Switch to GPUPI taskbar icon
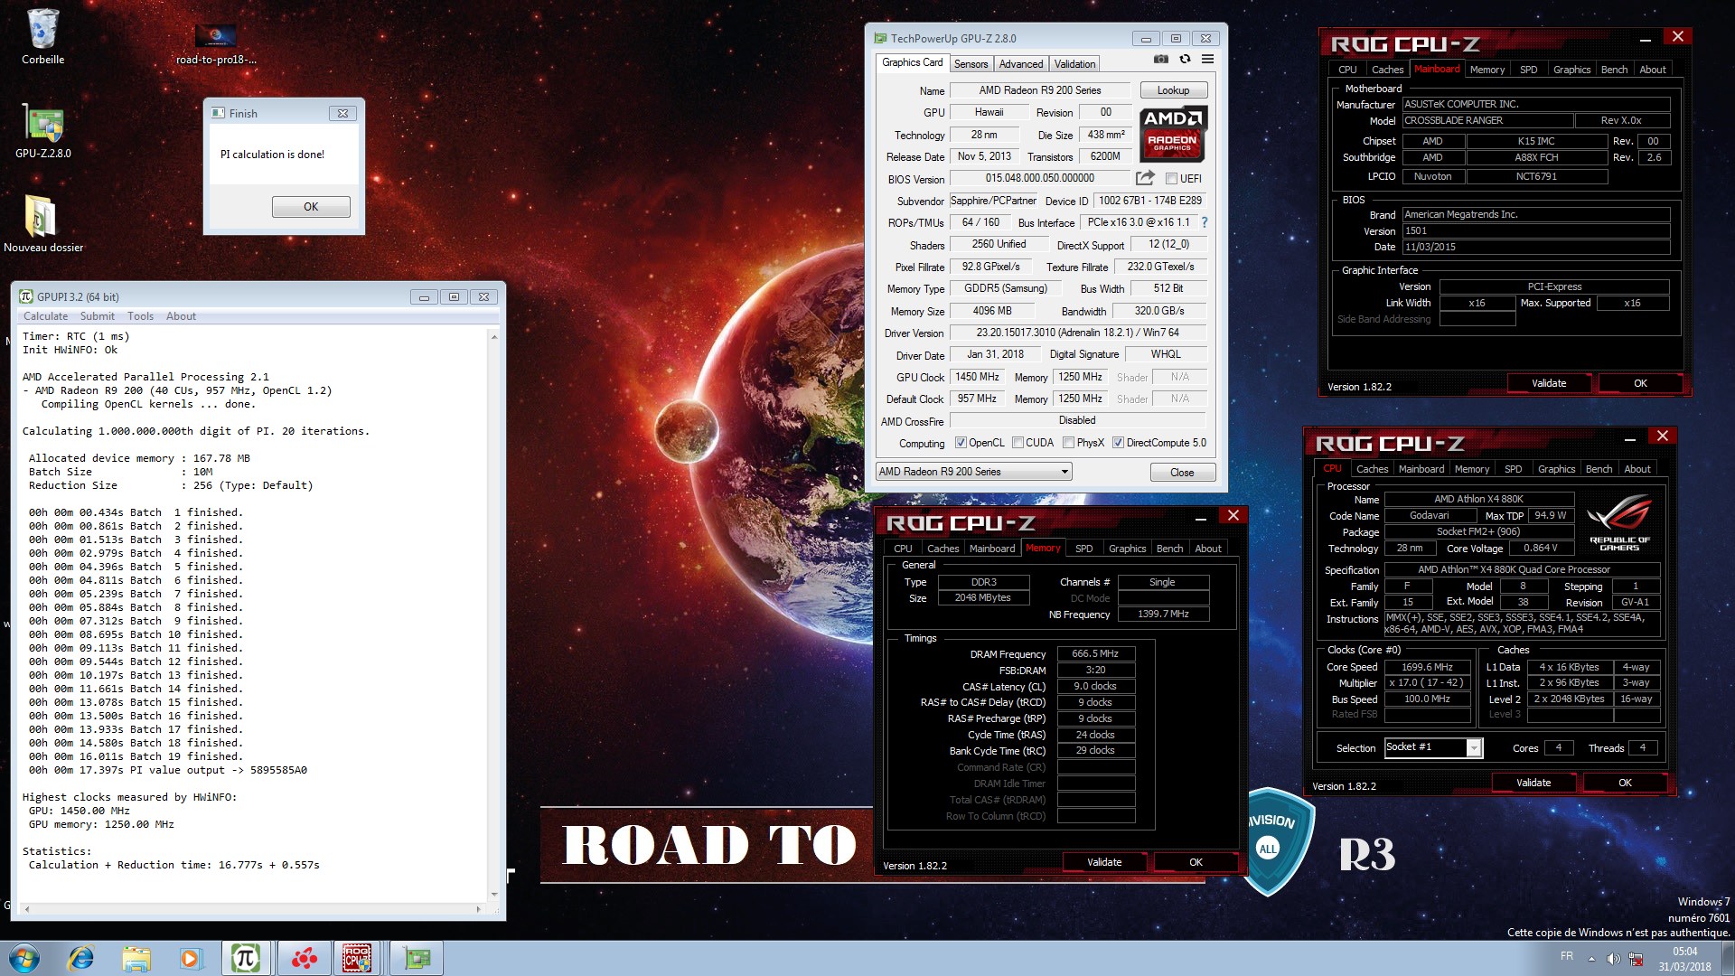The width and height of the screenshot is (1735, 976). [246, 958]
